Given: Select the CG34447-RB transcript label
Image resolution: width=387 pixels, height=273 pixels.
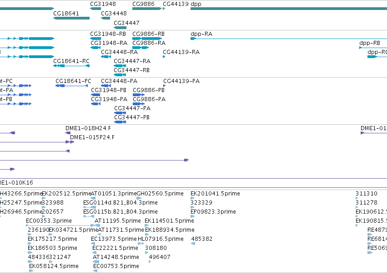Looking at the screenshot, I should coord(131,70).
